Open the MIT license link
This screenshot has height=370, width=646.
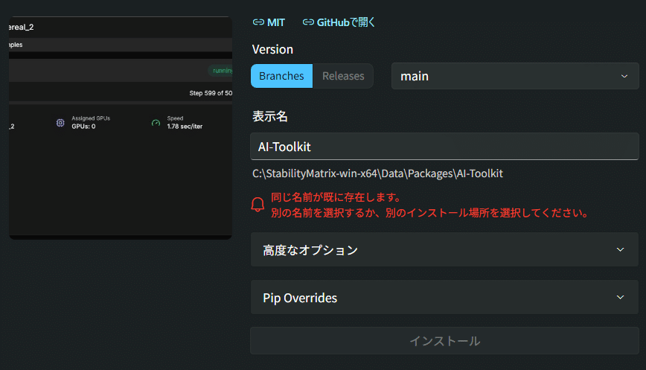(x=269, y=22)
